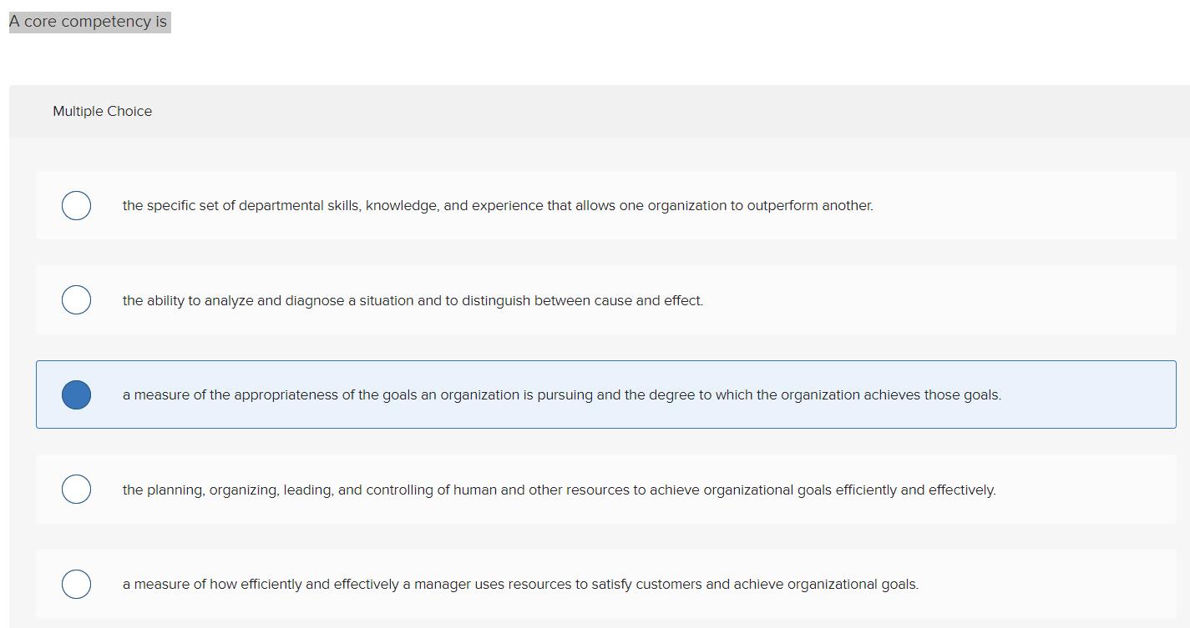Viewport: 1190px width, 628px height.
Task: Click the already-selected blue radio button
Action: click(76, 394)
